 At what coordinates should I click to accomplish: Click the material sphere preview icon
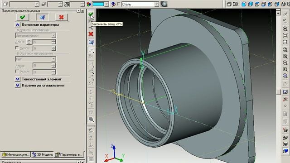(164, 4)
